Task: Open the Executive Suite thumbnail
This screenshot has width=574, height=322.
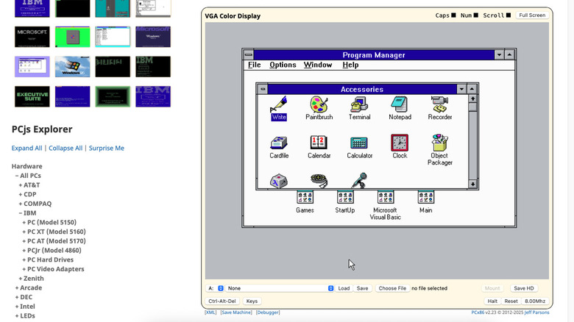Action: pyautogui.click(x=32, y=96)
